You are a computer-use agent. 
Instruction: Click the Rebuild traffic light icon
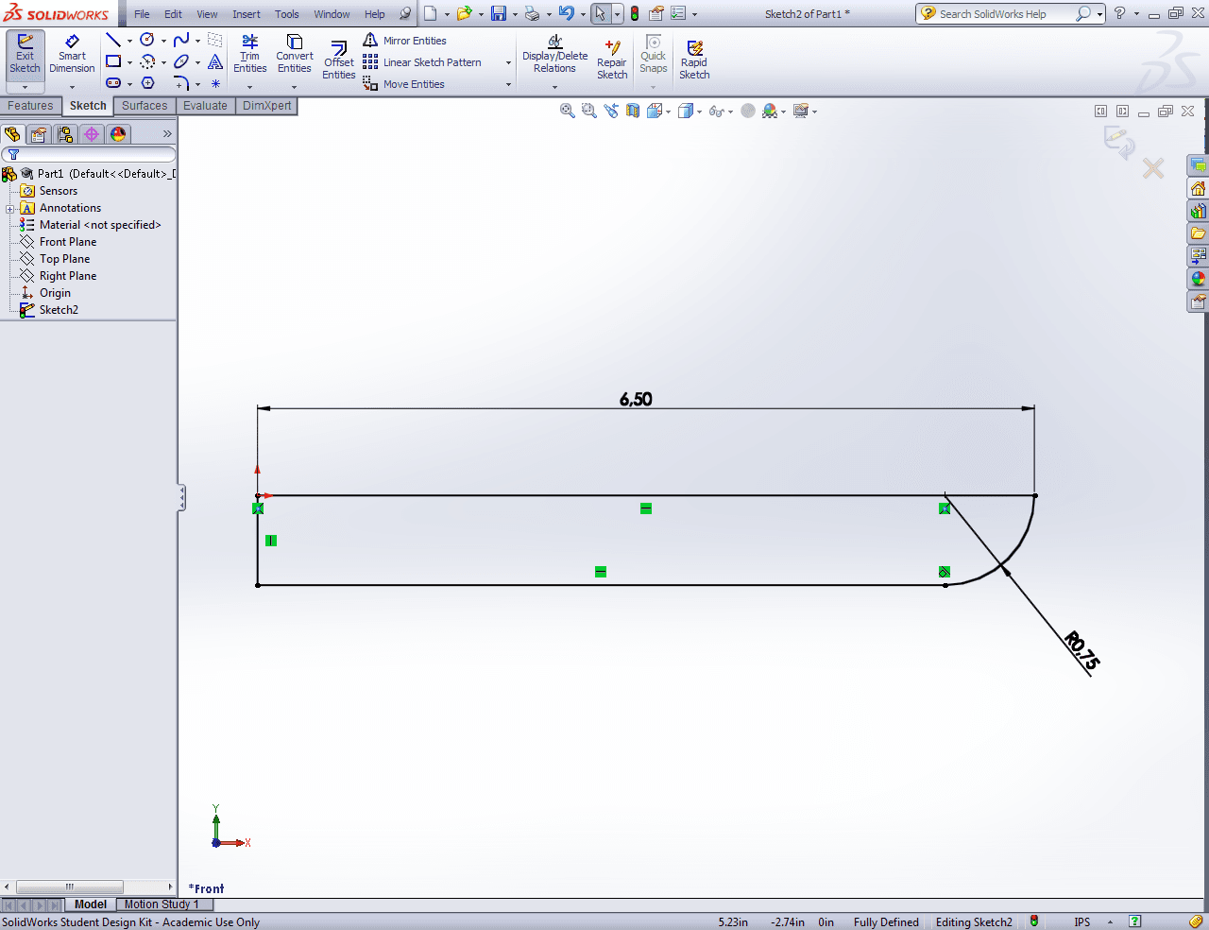[635, 13]
